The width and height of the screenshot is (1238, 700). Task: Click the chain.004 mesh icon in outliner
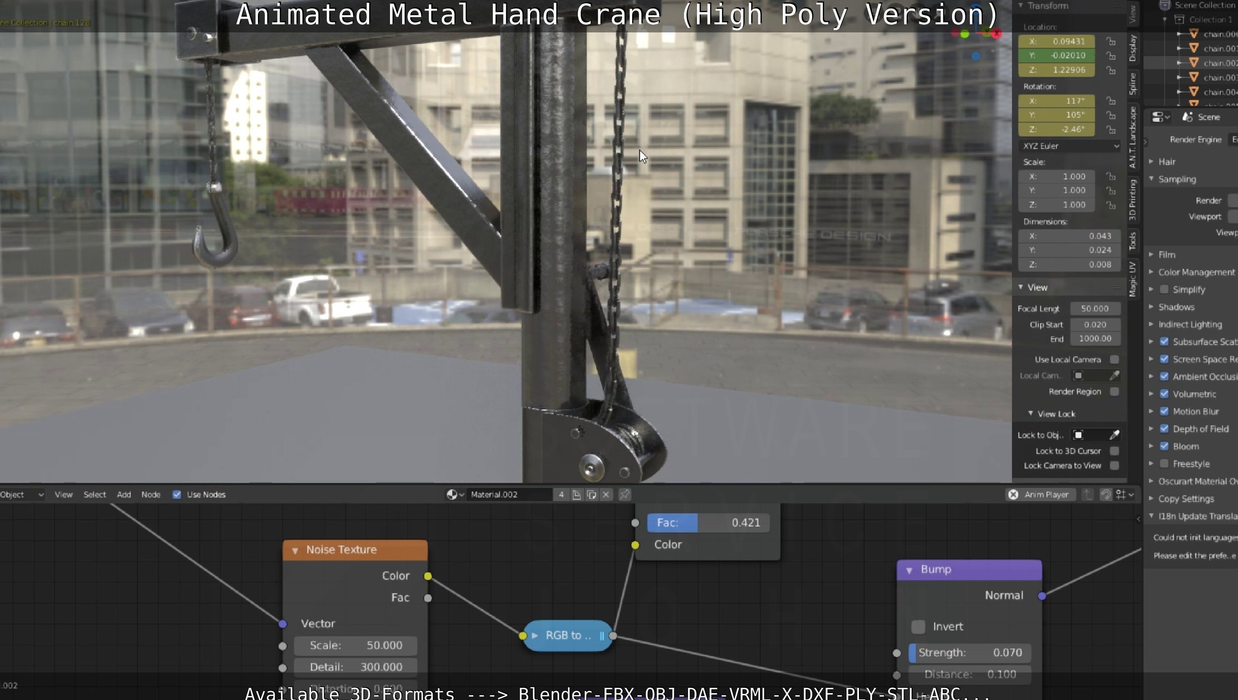[1193, 91]
